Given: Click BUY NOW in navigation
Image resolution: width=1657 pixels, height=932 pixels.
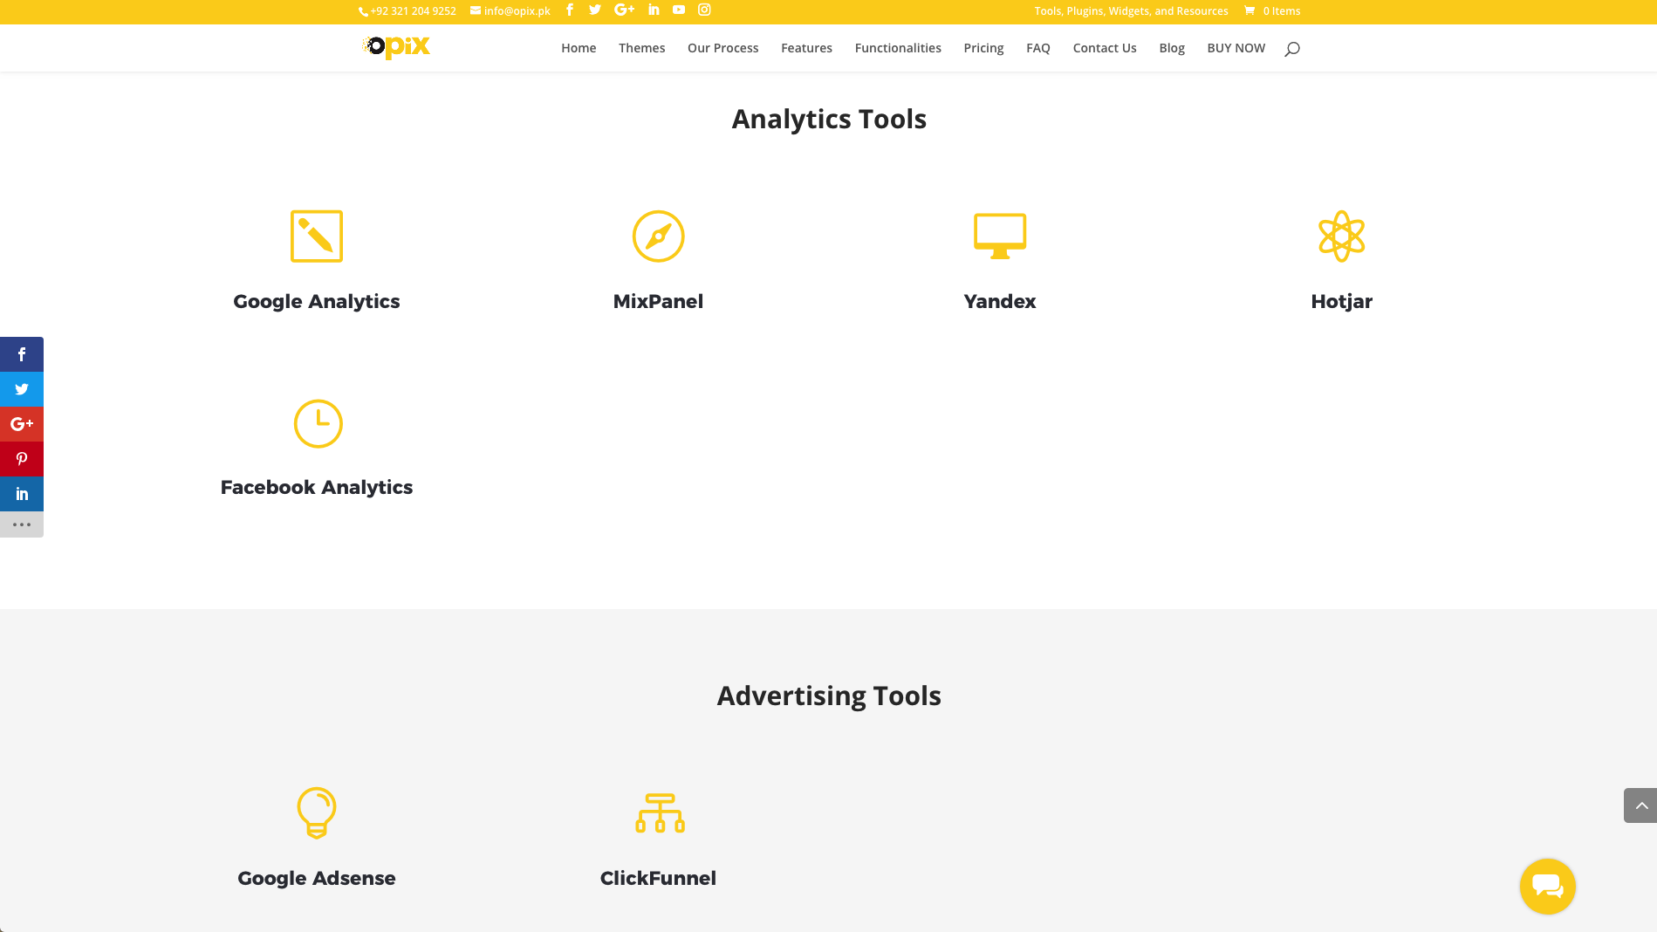Looking at the screenshot, I should point(1236,48).
